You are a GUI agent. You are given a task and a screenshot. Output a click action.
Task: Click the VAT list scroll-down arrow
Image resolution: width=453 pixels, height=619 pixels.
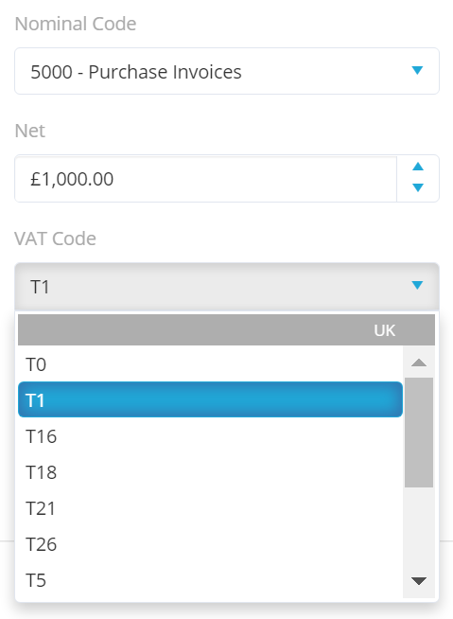[419, 581]
